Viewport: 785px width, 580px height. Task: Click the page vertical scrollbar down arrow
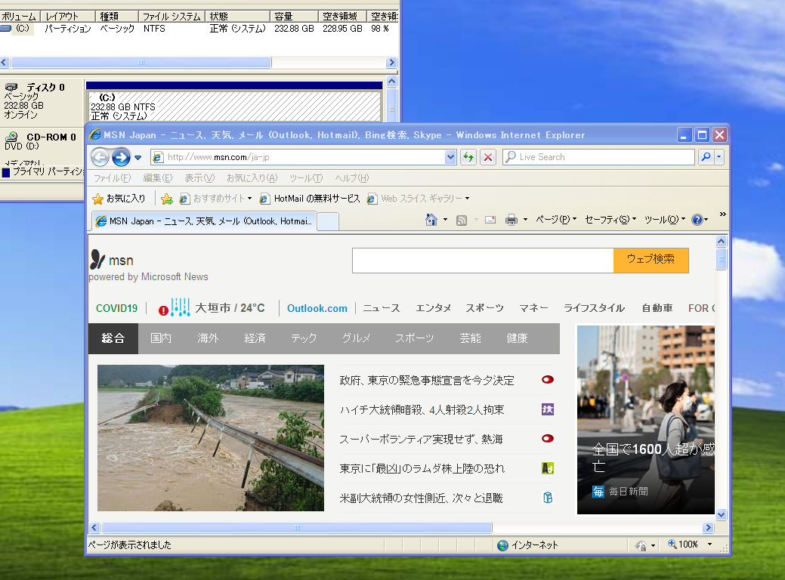[x=721, y=514]
